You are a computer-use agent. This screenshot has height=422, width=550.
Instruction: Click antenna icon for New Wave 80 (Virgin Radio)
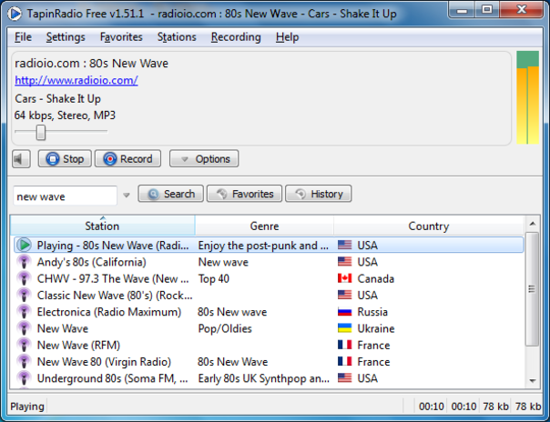(x=25, y=361)
